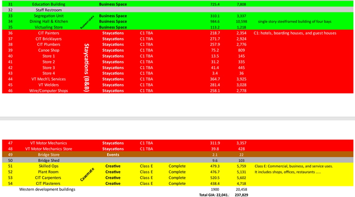Click the 237,829 total value
Image resolution: width=355 pixels, height=197 pixels.
[241, 195]
